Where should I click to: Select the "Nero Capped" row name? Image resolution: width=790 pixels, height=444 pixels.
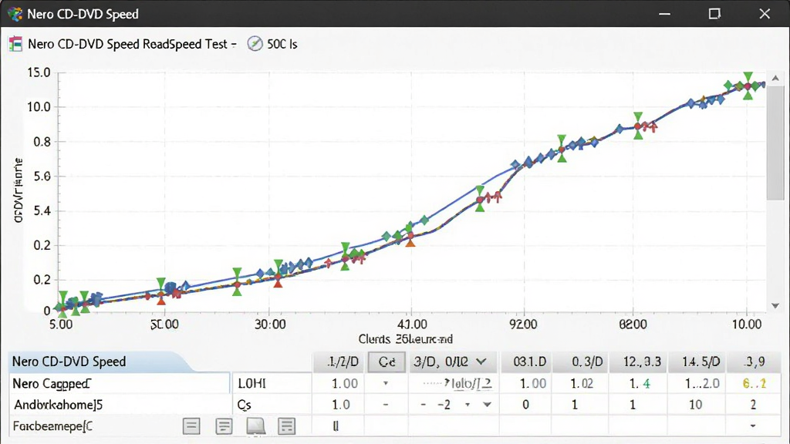pyautogui.click(x=51, y=384)
